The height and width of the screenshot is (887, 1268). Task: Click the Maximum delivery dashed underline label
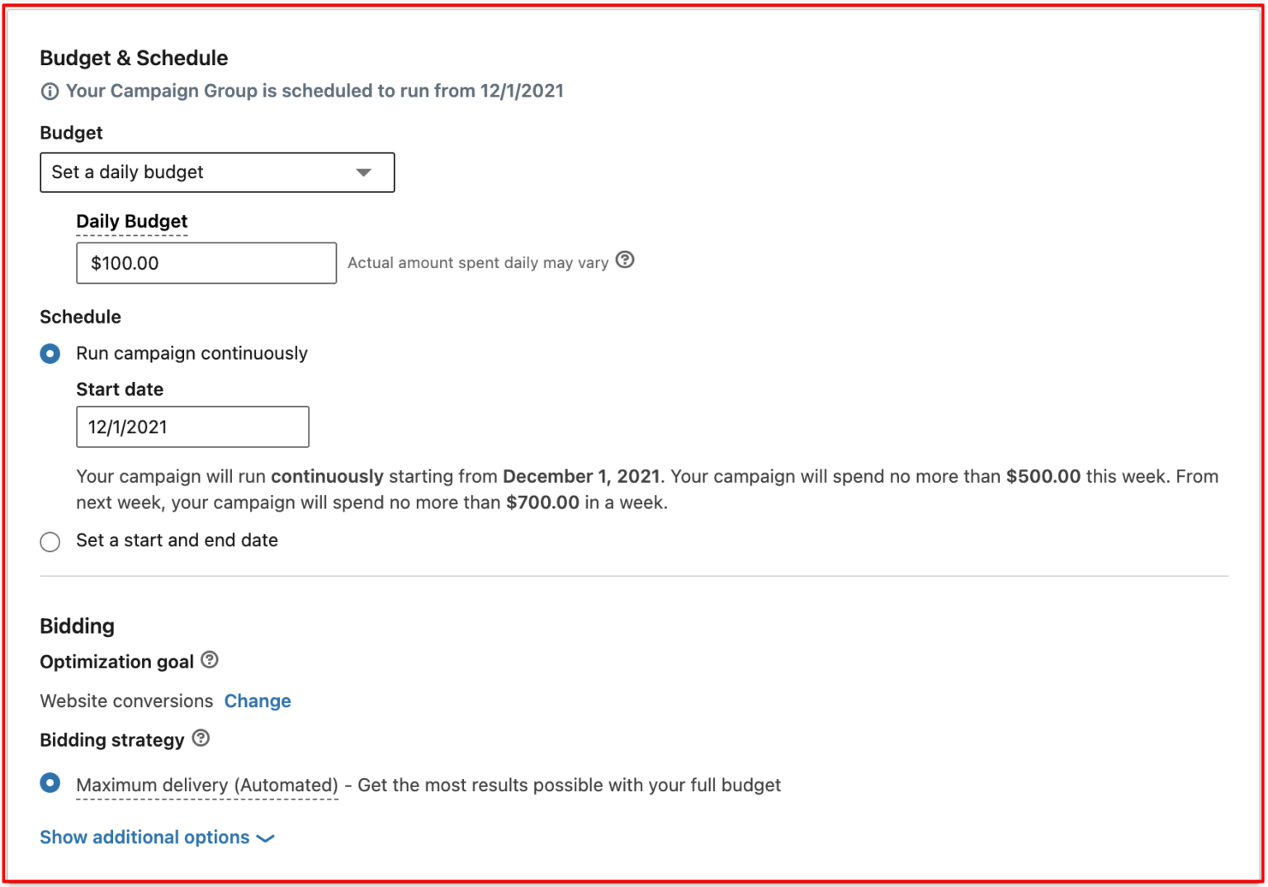[206, 785]
